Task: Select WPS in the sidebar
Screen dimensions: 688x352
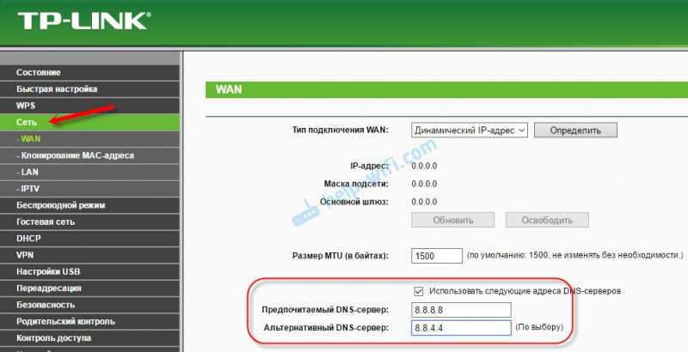Action: coord(89,106)
